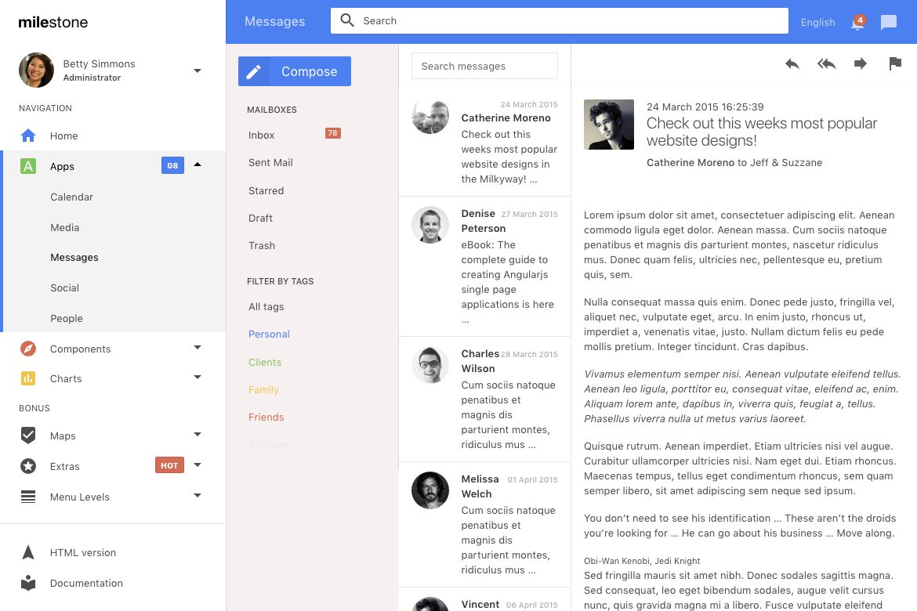
Task: Click the Extras star icon
Action: pyautogui.click(x=28, y=466)
